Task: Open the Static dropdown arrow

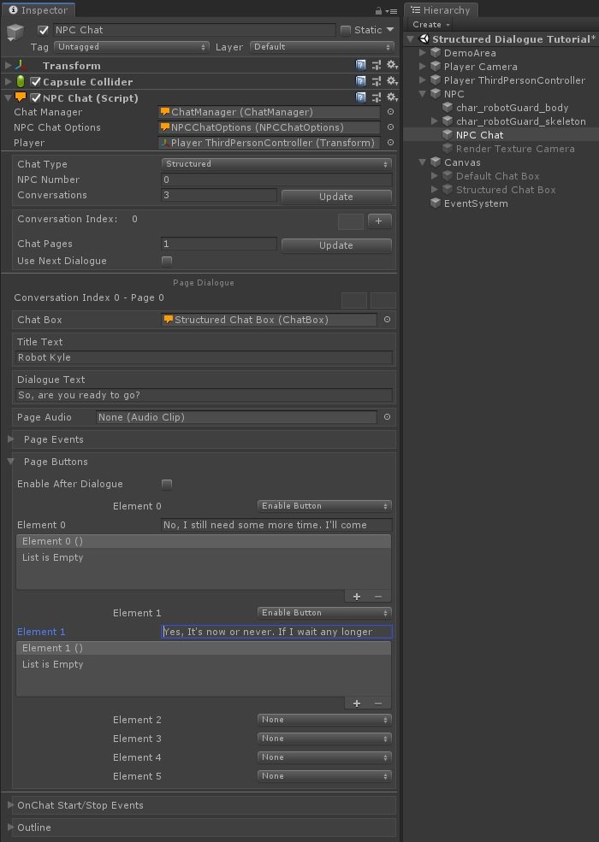Action: 390,30
